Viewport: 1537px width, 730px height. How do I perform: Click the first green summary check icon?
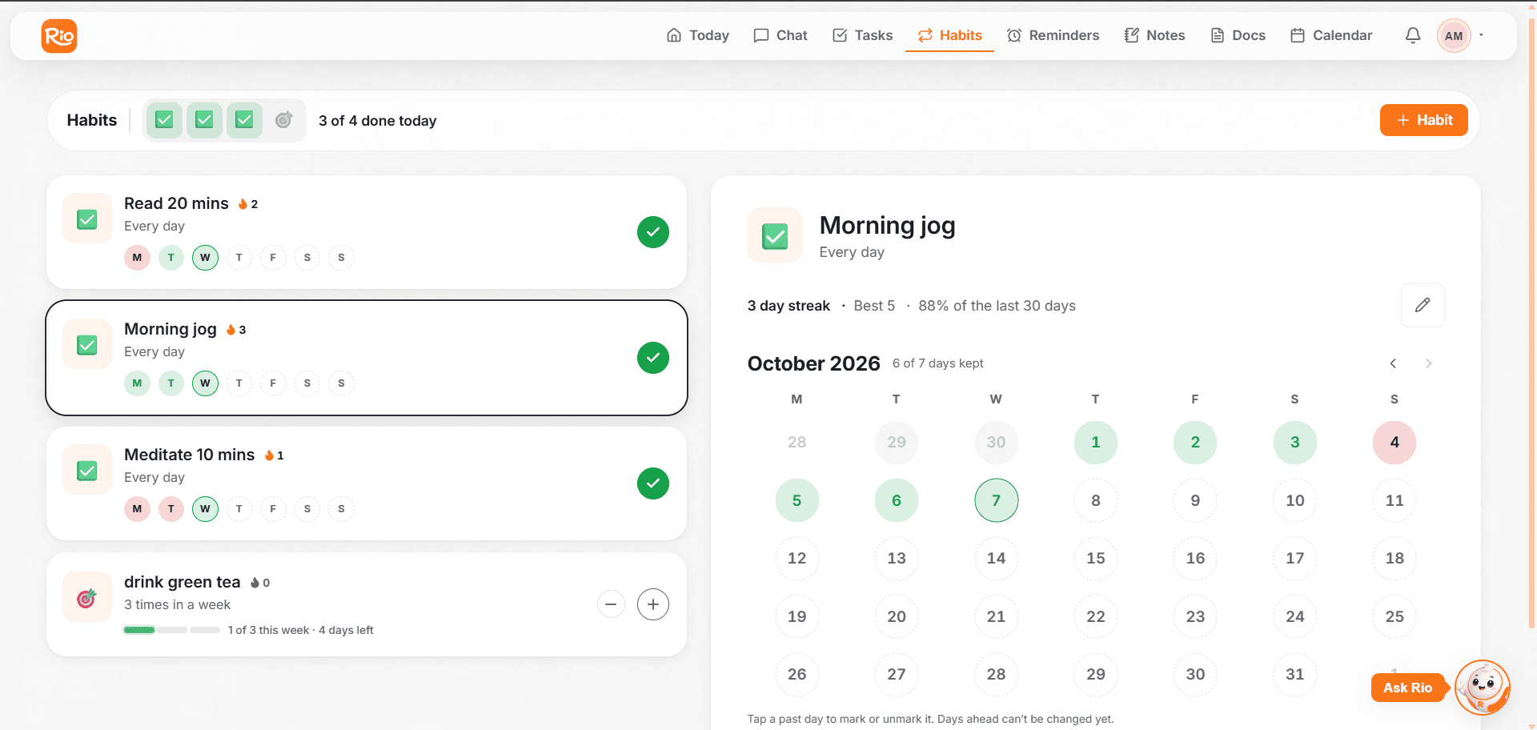click(x=165, y=120)
